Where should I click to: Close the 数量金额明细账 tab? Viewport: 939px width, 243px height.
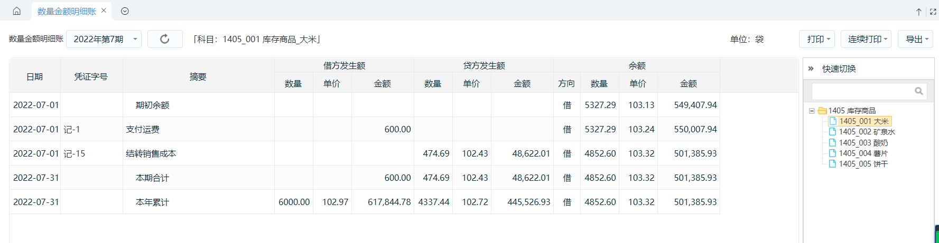104,11
